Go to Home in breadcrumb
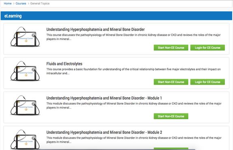 click(x=8, y=3)
